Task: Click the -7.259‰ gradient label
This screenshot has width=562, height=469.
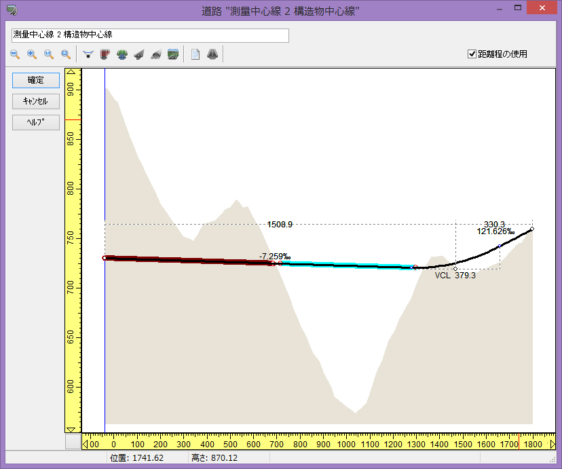Action: click(275, 257)
